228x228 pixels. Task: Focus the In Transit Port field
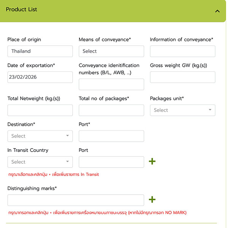(x=111, y=162)
